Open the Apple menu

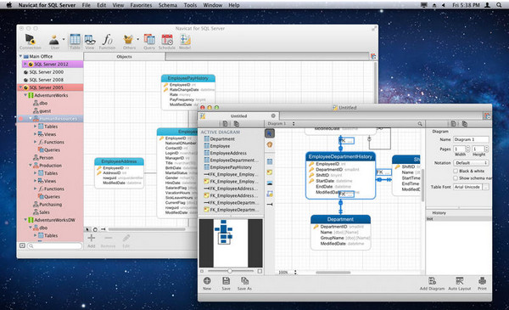(x=8, y=5)
